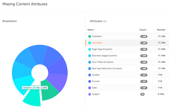
Task: Click the 1,369 count badge for Page Type
Action: (x=144, y=49)
